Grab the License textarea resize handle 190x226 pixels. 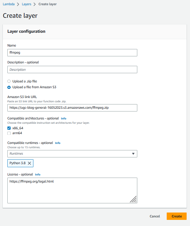coord(133,199)
